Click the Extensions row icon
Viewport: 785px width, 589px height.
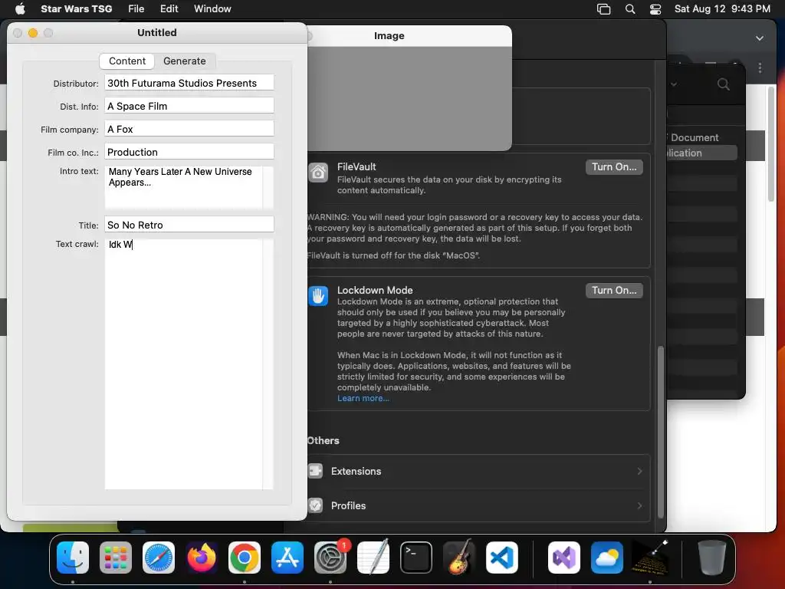[315, 471]
